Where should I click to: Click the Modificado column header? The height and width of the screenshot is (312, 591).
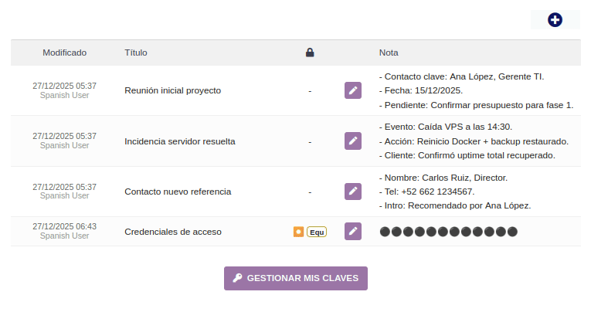pos(65,53)
